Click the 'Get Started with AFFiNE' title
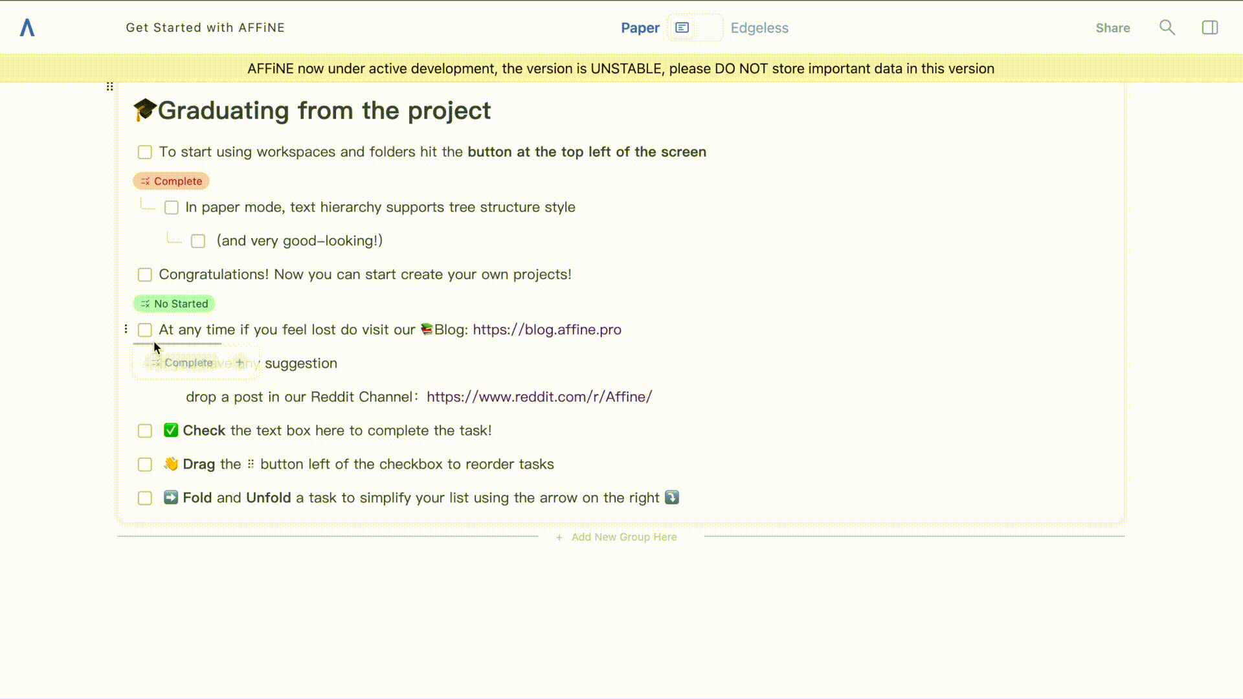Viewport: 1243px width, 699px height. [205, 28]
